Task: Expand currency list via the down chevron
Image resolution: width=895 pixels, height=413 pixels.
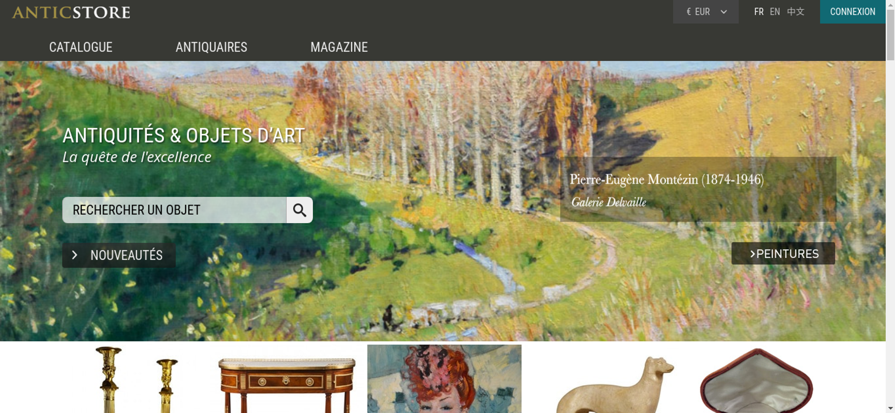Action: 724,12
